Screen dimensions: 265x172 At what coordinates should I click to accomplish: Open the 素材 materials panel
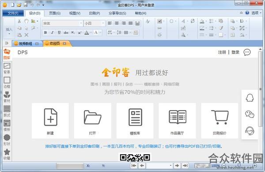coord(7,97)
